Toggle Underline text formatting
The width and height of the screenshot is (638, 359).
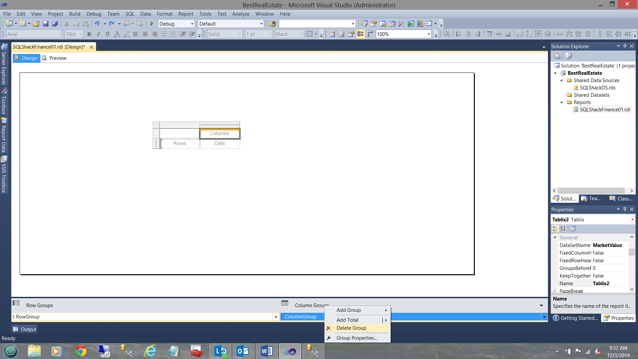(108, 34)
